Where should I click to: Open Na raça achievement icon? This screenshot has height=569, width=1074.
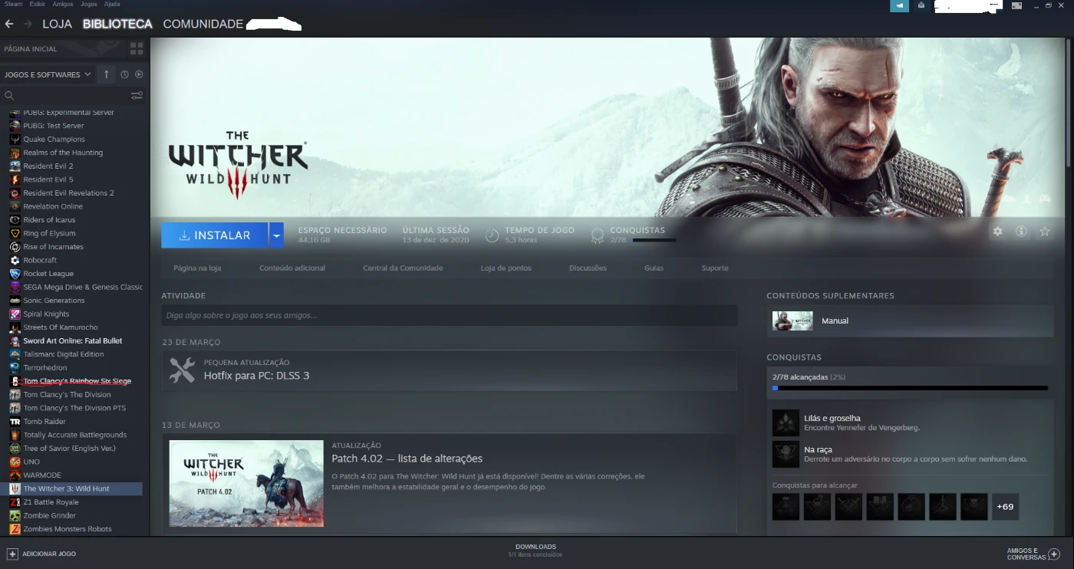[786, 454]
